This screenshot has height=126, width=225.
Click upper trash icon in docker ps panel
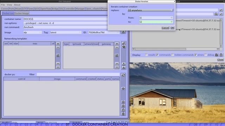[x=123, y=110]
